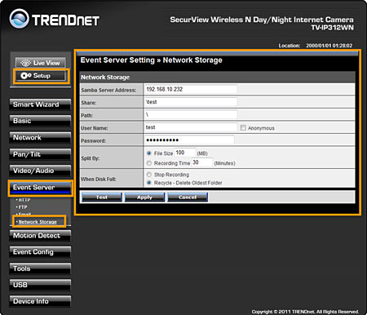
Task: Select the Recording Time split option
Action: point(148,163)
